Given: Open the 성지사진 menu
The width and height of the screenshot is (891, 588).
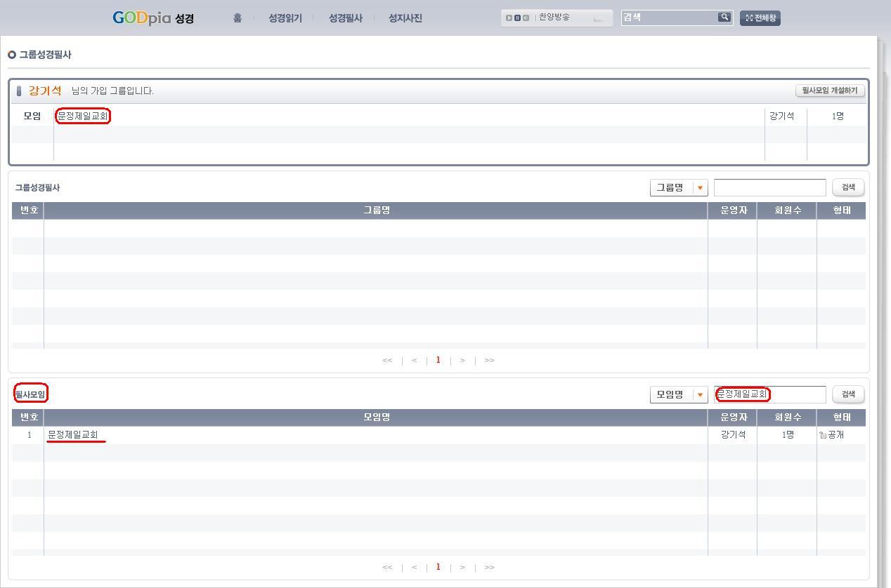Looking at the screenshot, I should click(x=405, y=18).
